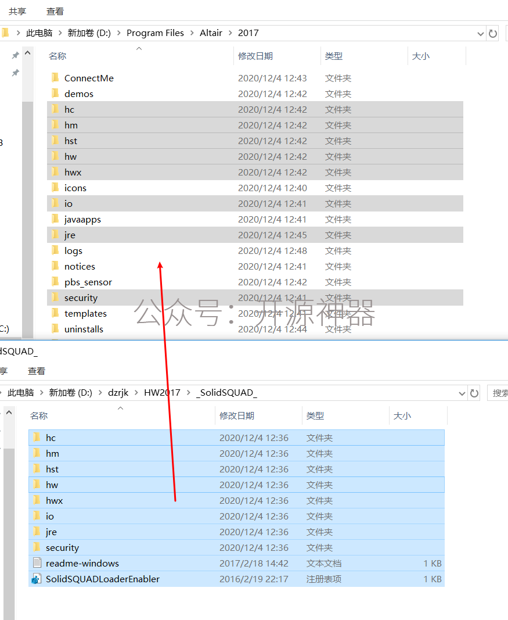Click 此电脑 breadcrumb in Altair 2017 window
Screen dimensions: 508x620
(x=39, y=33)
